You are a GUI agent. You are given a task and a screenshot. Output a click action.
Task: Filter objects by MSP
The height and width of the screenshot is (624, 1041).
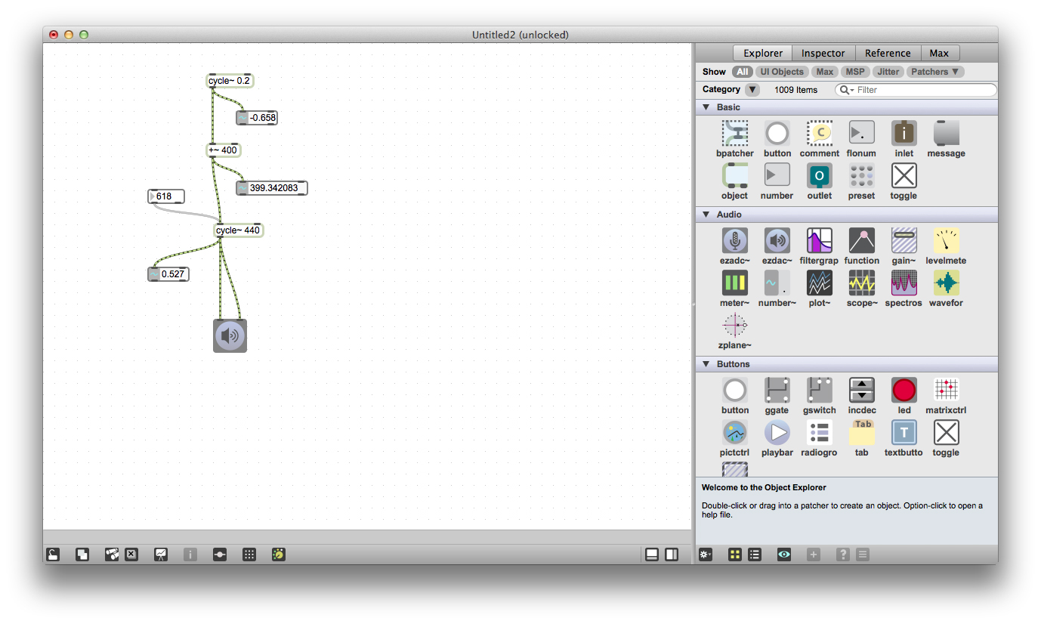(x=855, y=72)
